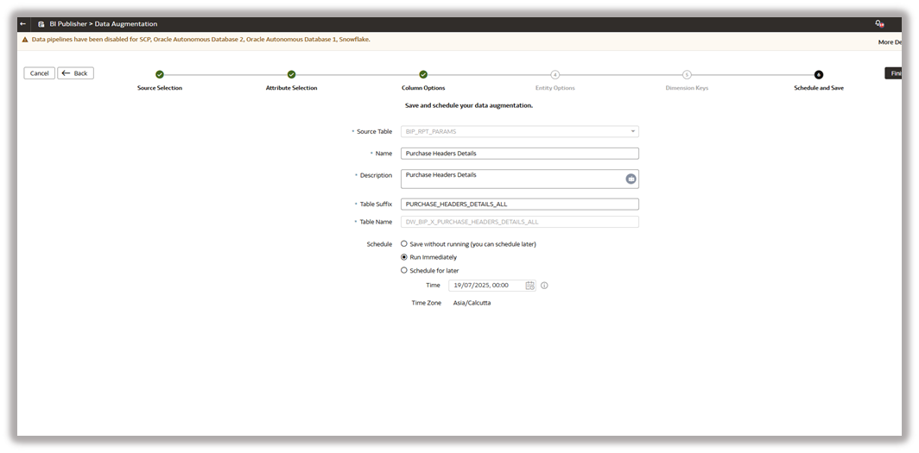The height and width of the screenshot is (453, 919).
Task: Select Save without running option
Action: click(404, 243)
